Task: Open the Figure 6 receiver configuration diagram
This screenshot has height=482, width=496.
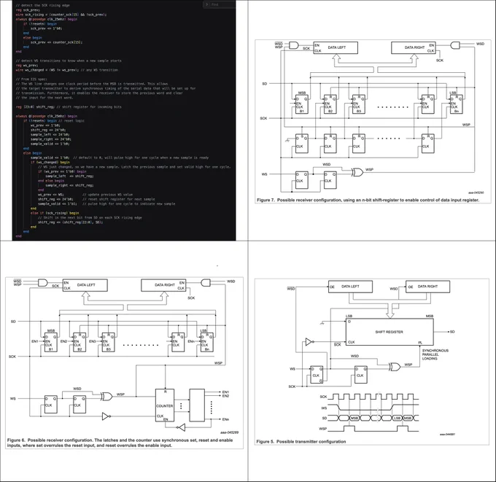Action: coord(124,362)
